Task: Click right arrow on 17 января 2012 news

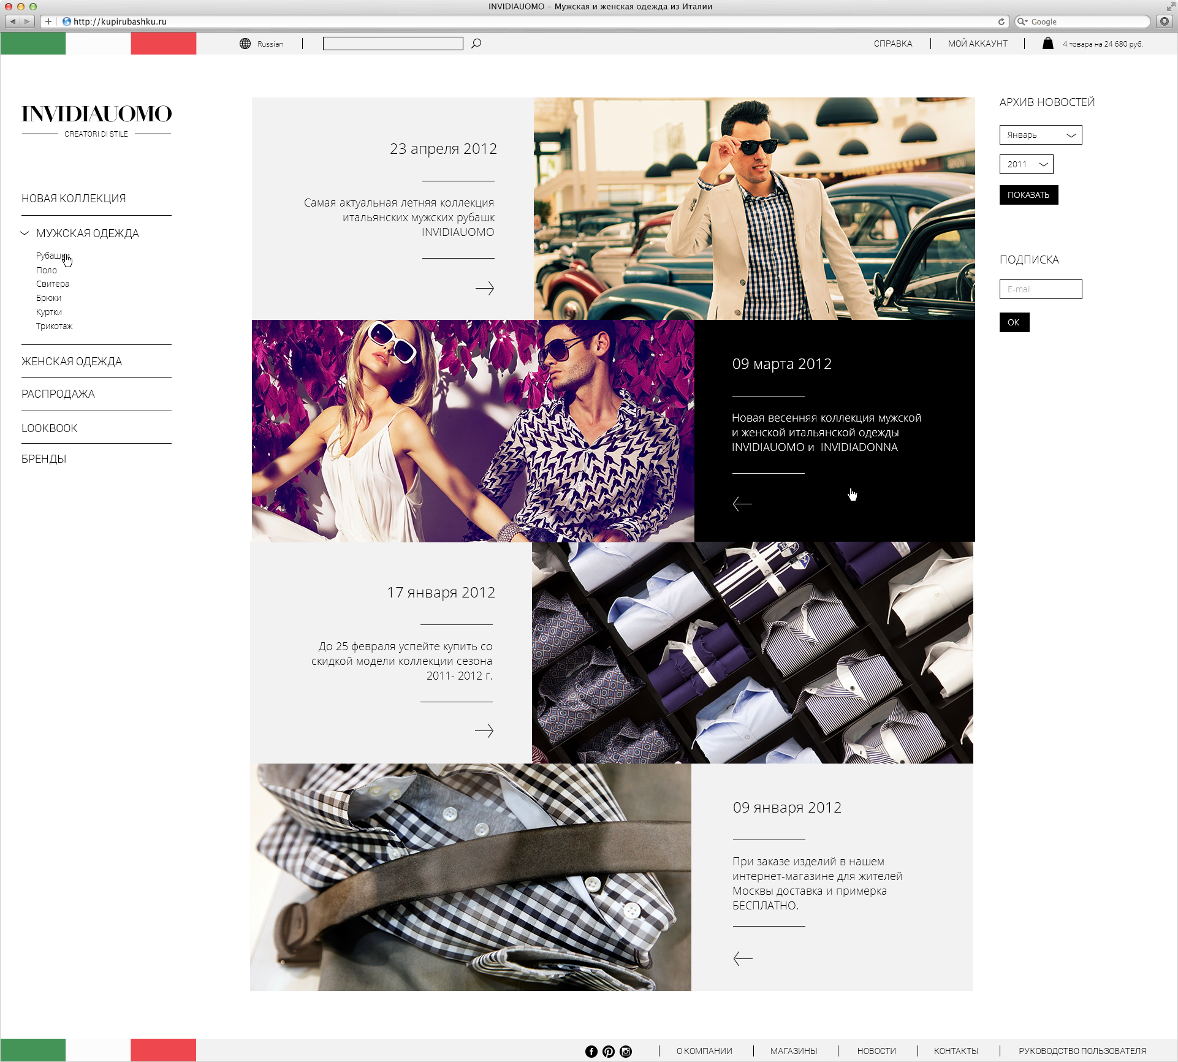Action: tap(484, 730)
